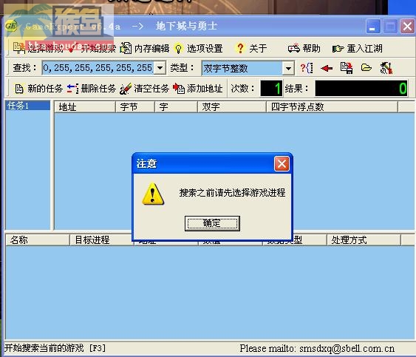Click 清空任务 clear tasks button
416x357 pixels.
click(144, 89)
